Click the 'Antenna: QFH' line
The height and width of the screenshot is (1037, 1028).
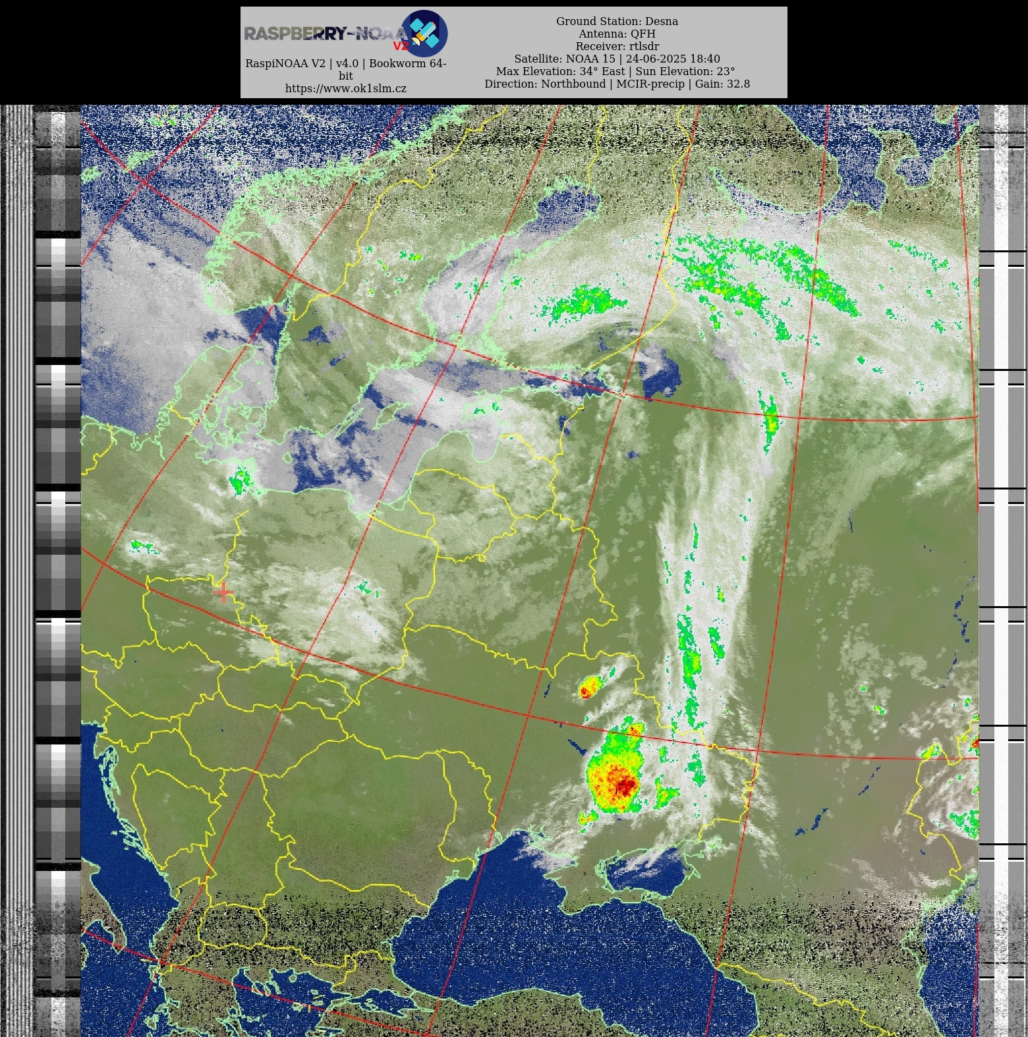coord(617,34)
